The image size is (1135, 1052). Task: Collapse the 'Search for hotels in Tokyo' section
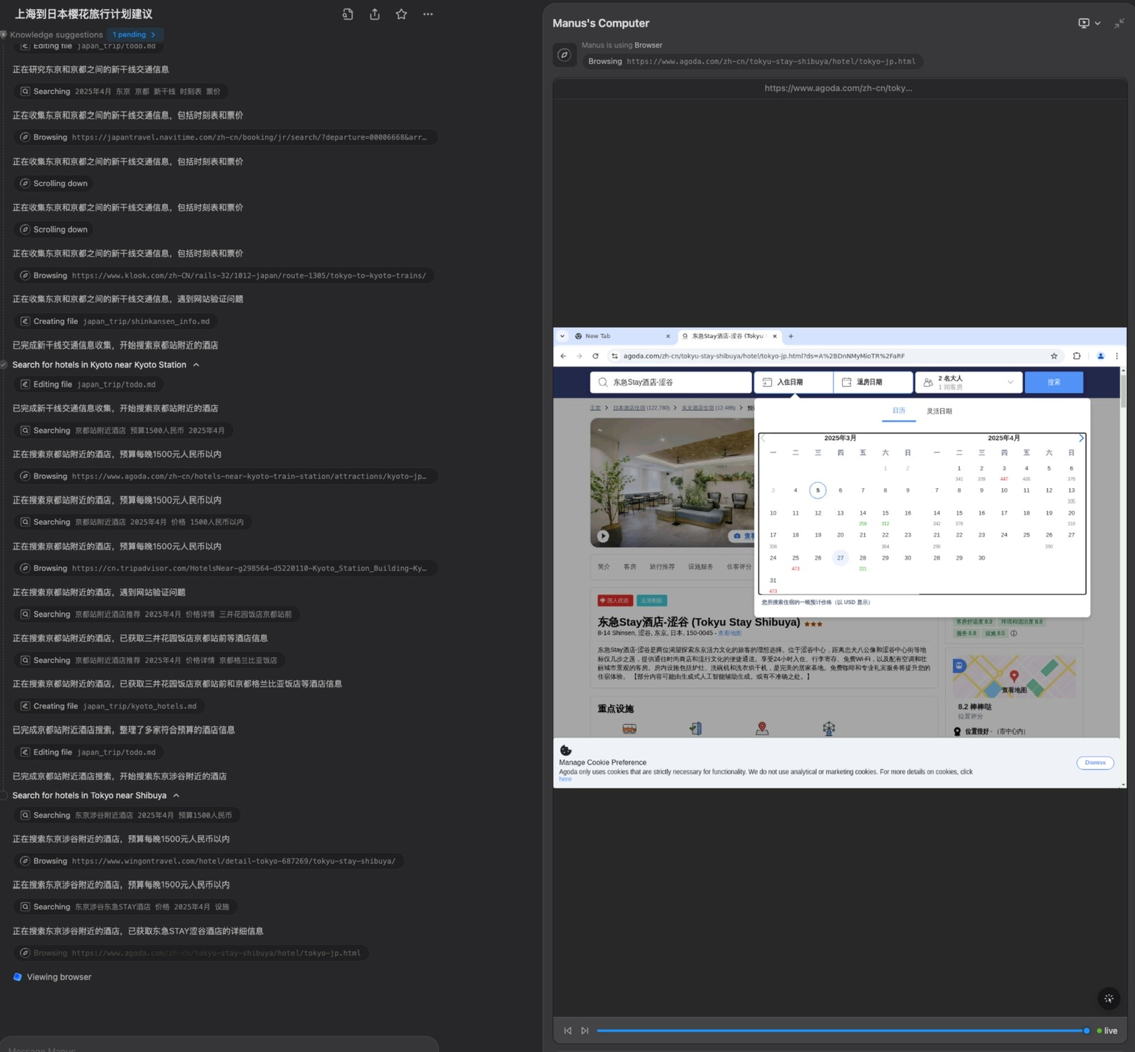[x=177, y=795]
